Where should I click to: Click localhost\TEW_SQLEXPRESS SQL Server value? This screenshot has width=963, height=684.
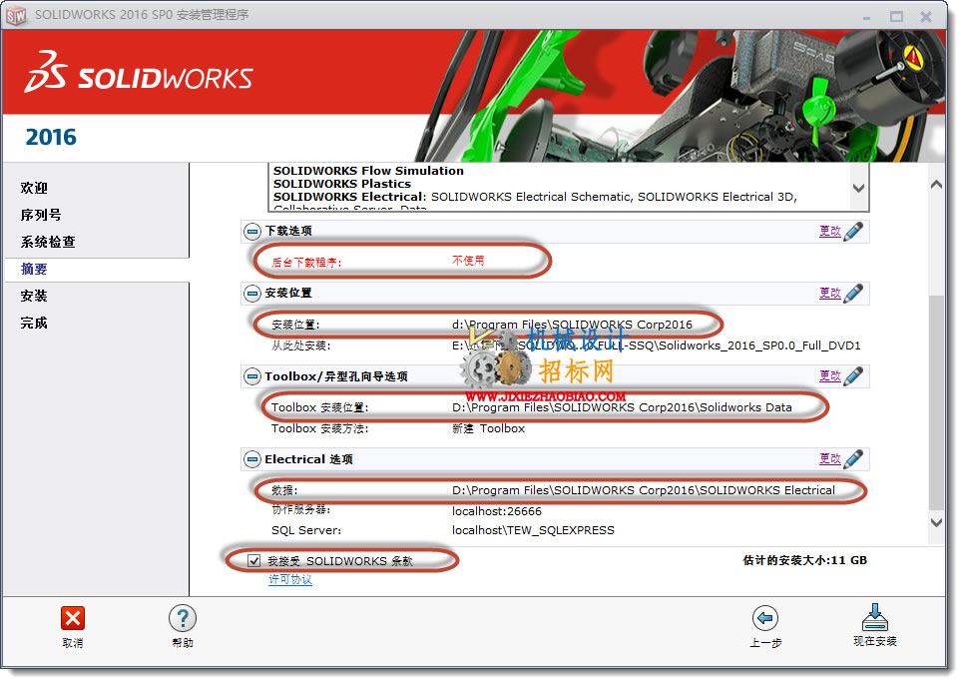(533, 530)
